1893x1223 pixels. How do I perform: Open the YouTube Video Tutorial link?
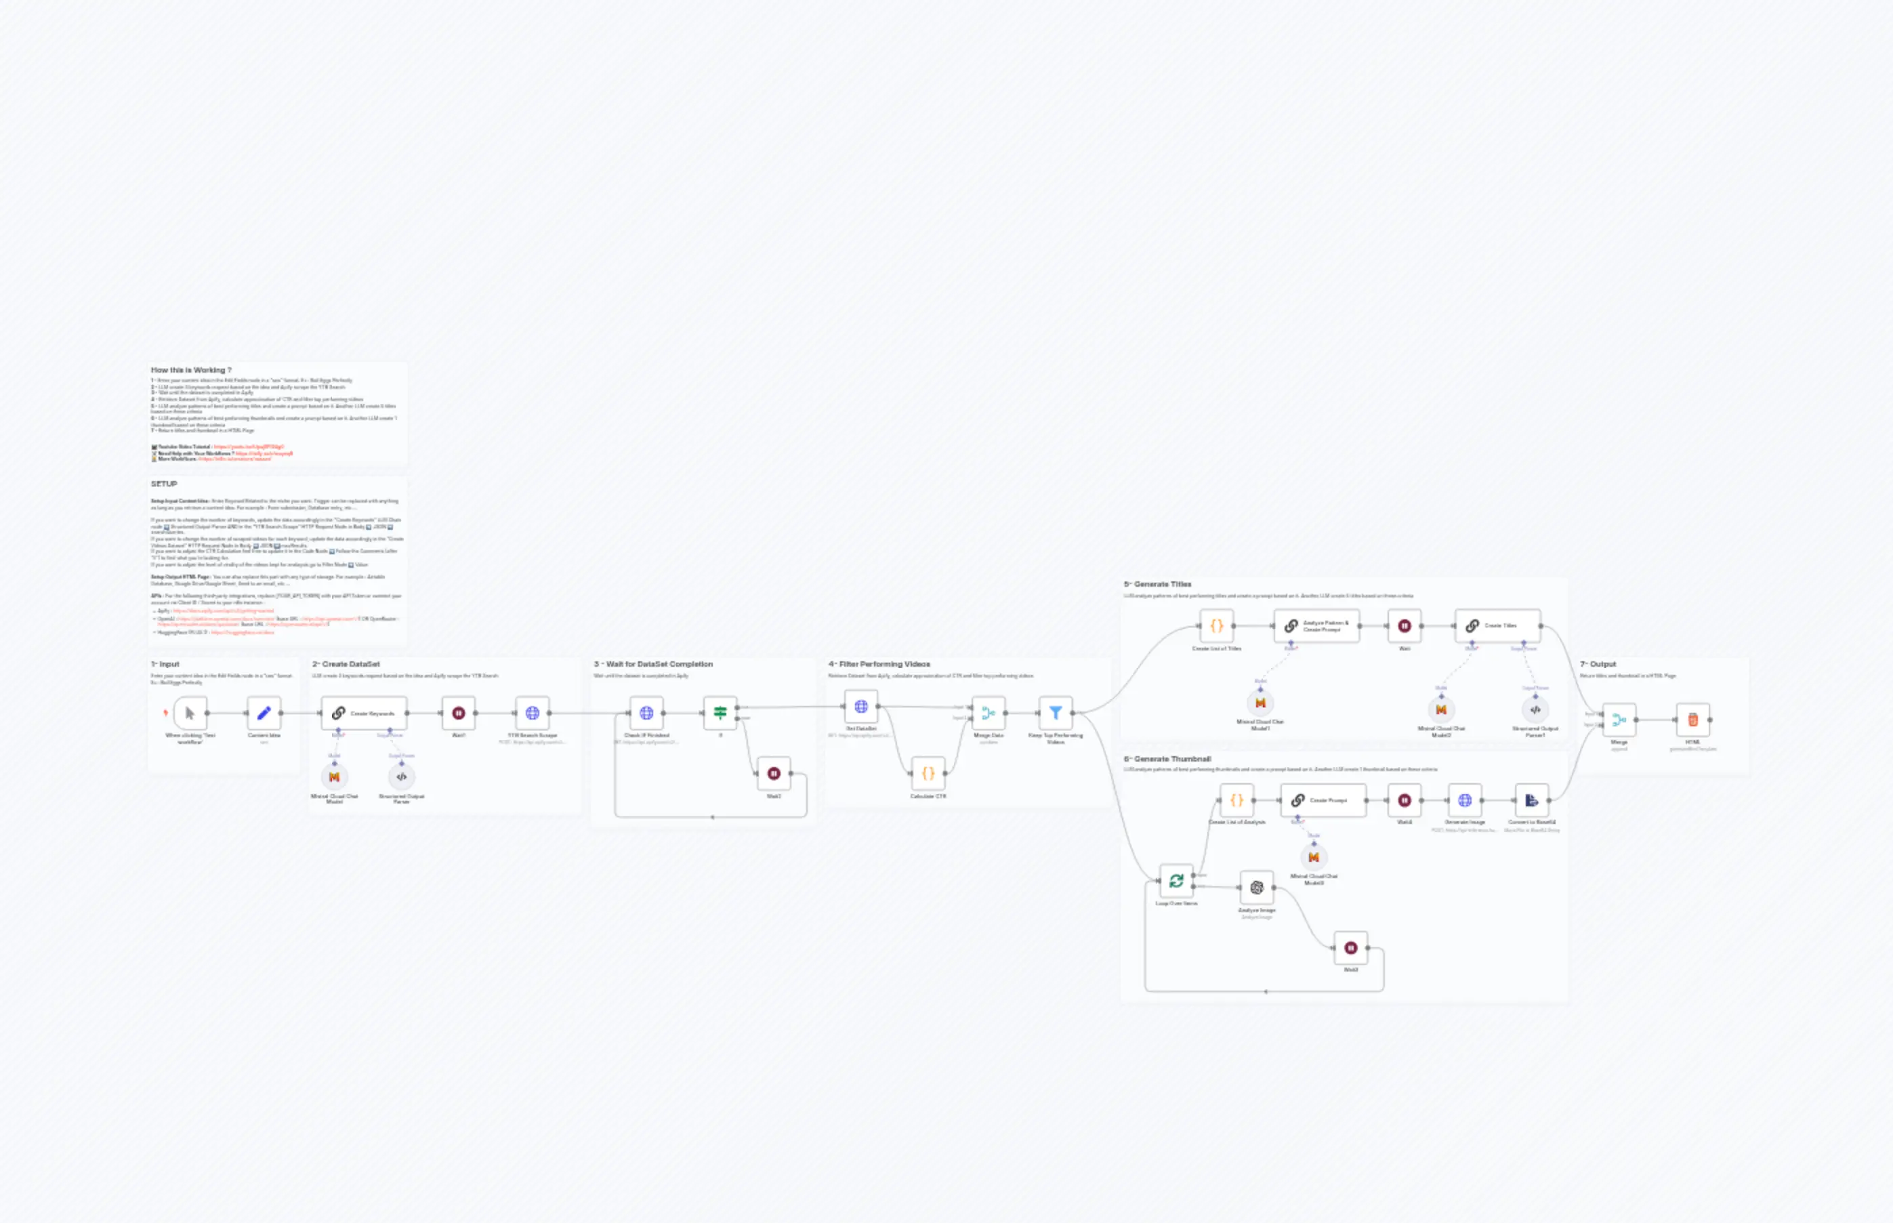coord(248,447)
